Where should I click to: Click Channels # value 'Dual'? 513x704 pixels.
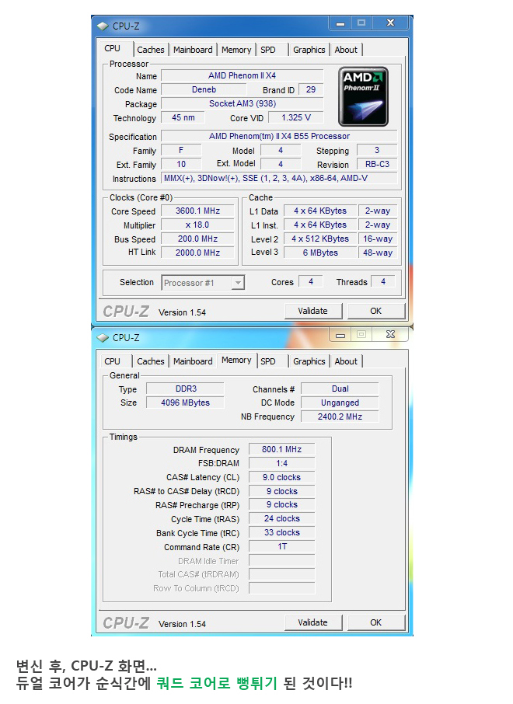pos(340,389)
